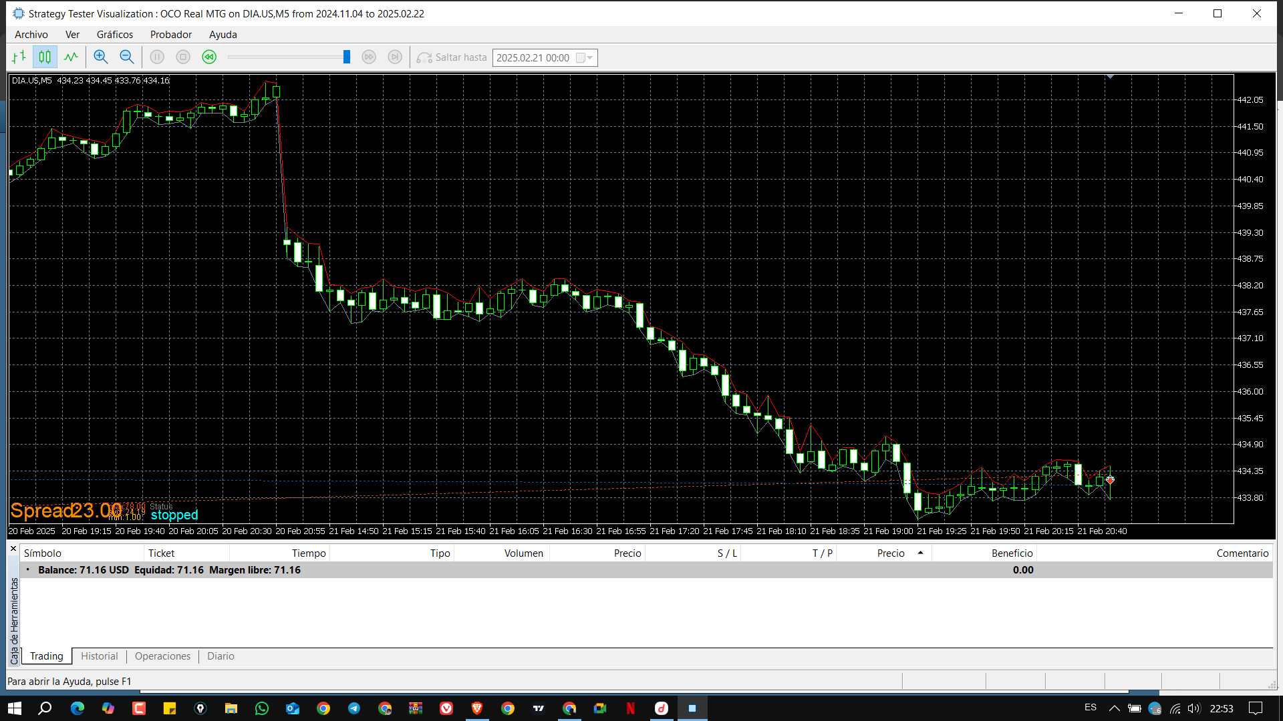Sort by the Volumen column header
Image resolution: width=1283 pixels, height=721 pixels.
click(x=501, y=553)
